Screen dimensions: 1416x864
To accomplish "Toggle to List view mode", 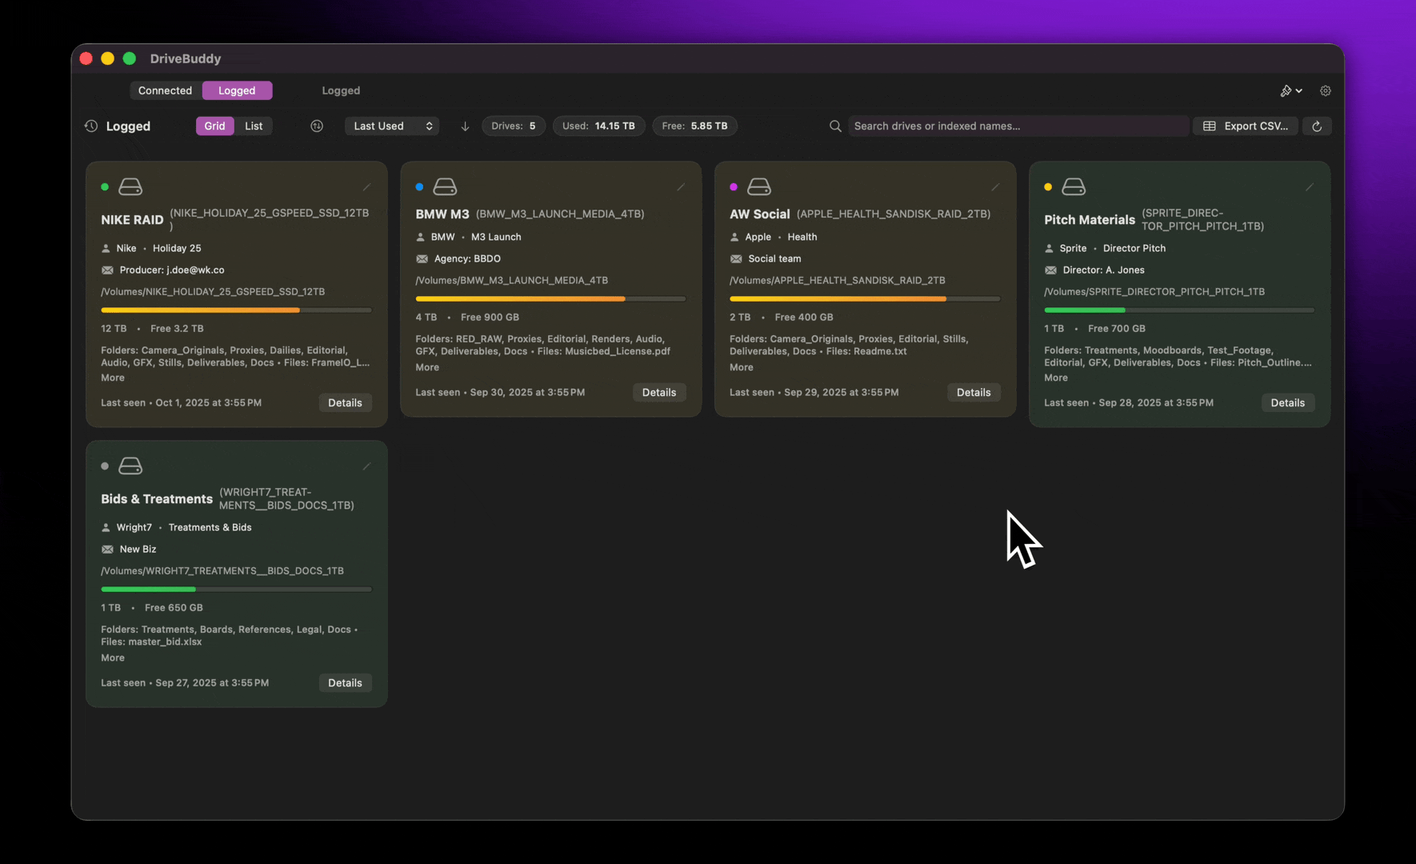I will point(254,126).
